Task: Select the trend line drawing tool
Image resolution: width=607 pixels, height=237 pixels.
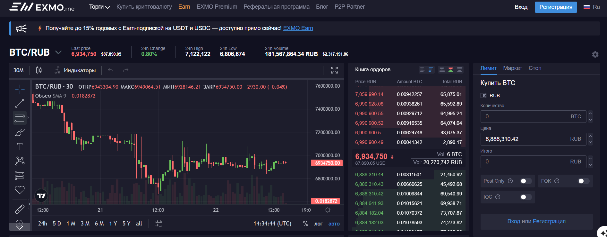Action: tap(20, 103)
